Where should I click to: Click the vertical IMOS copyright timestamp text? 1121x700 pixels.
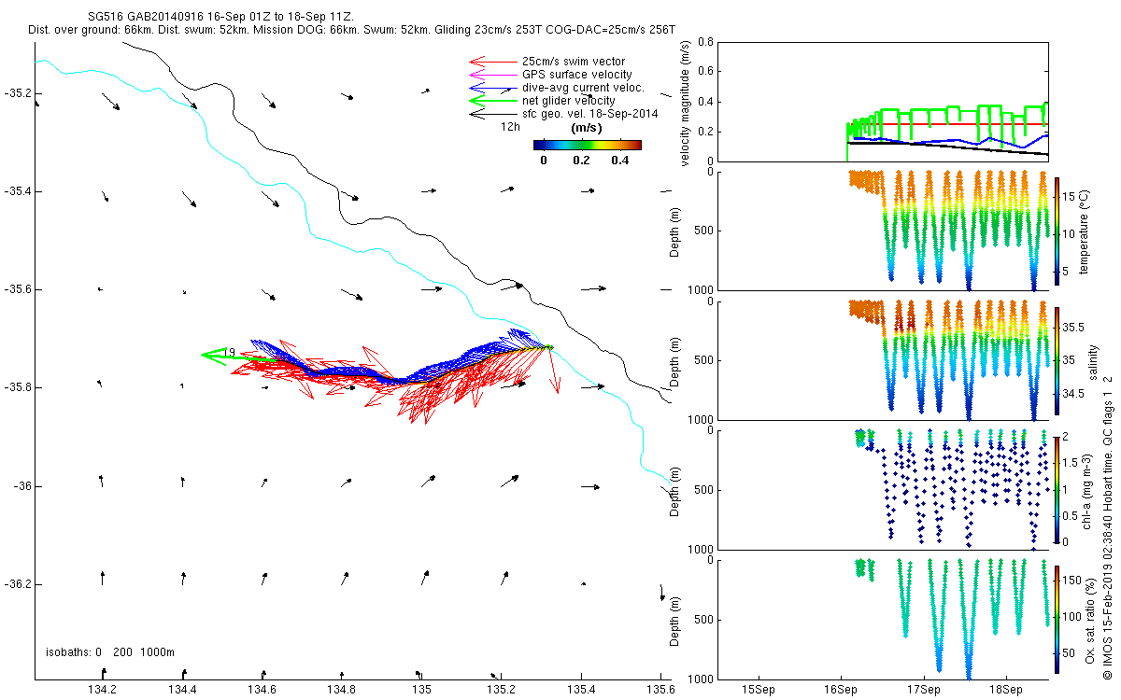(x=1107, y=527)
